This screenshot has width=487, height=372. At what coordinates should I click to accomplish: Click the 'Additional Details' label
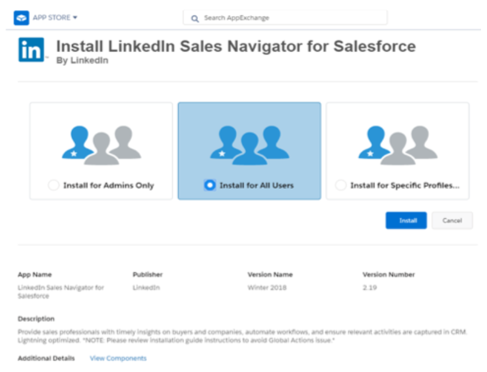pos(46,358)
